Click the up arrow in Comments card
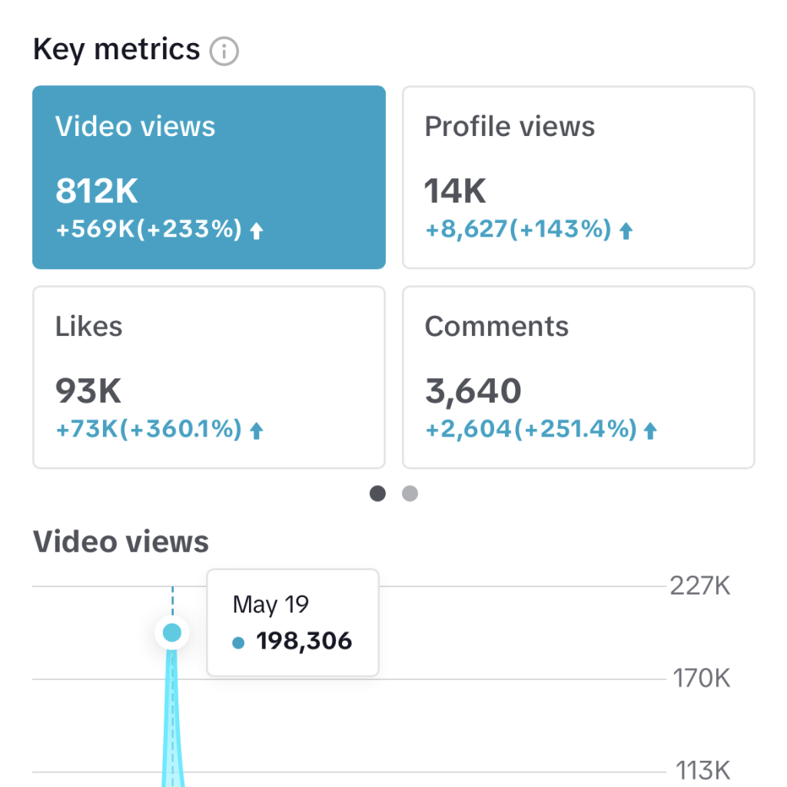 point(650,430)
